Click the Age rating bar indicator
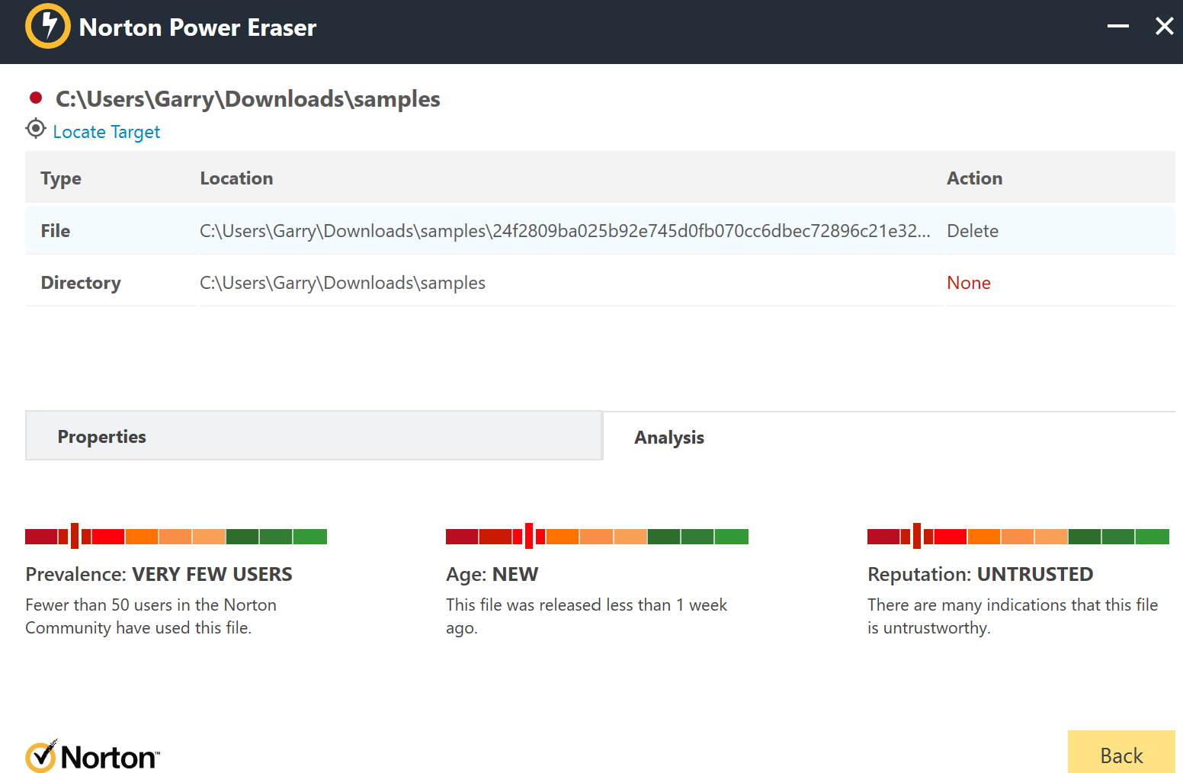The image size is (1183, 773). tap(529, 536)
